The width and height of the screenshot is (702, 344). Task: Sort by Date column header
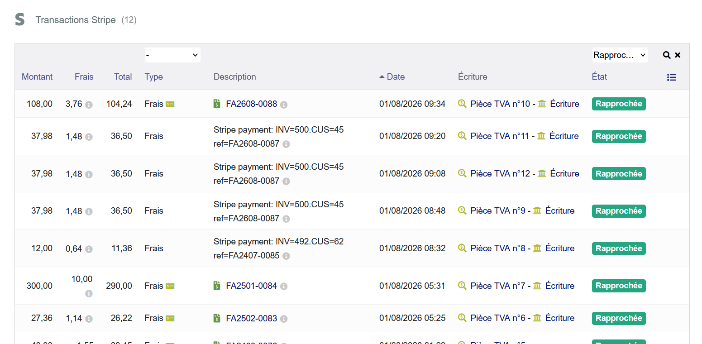tap(396, 77)
